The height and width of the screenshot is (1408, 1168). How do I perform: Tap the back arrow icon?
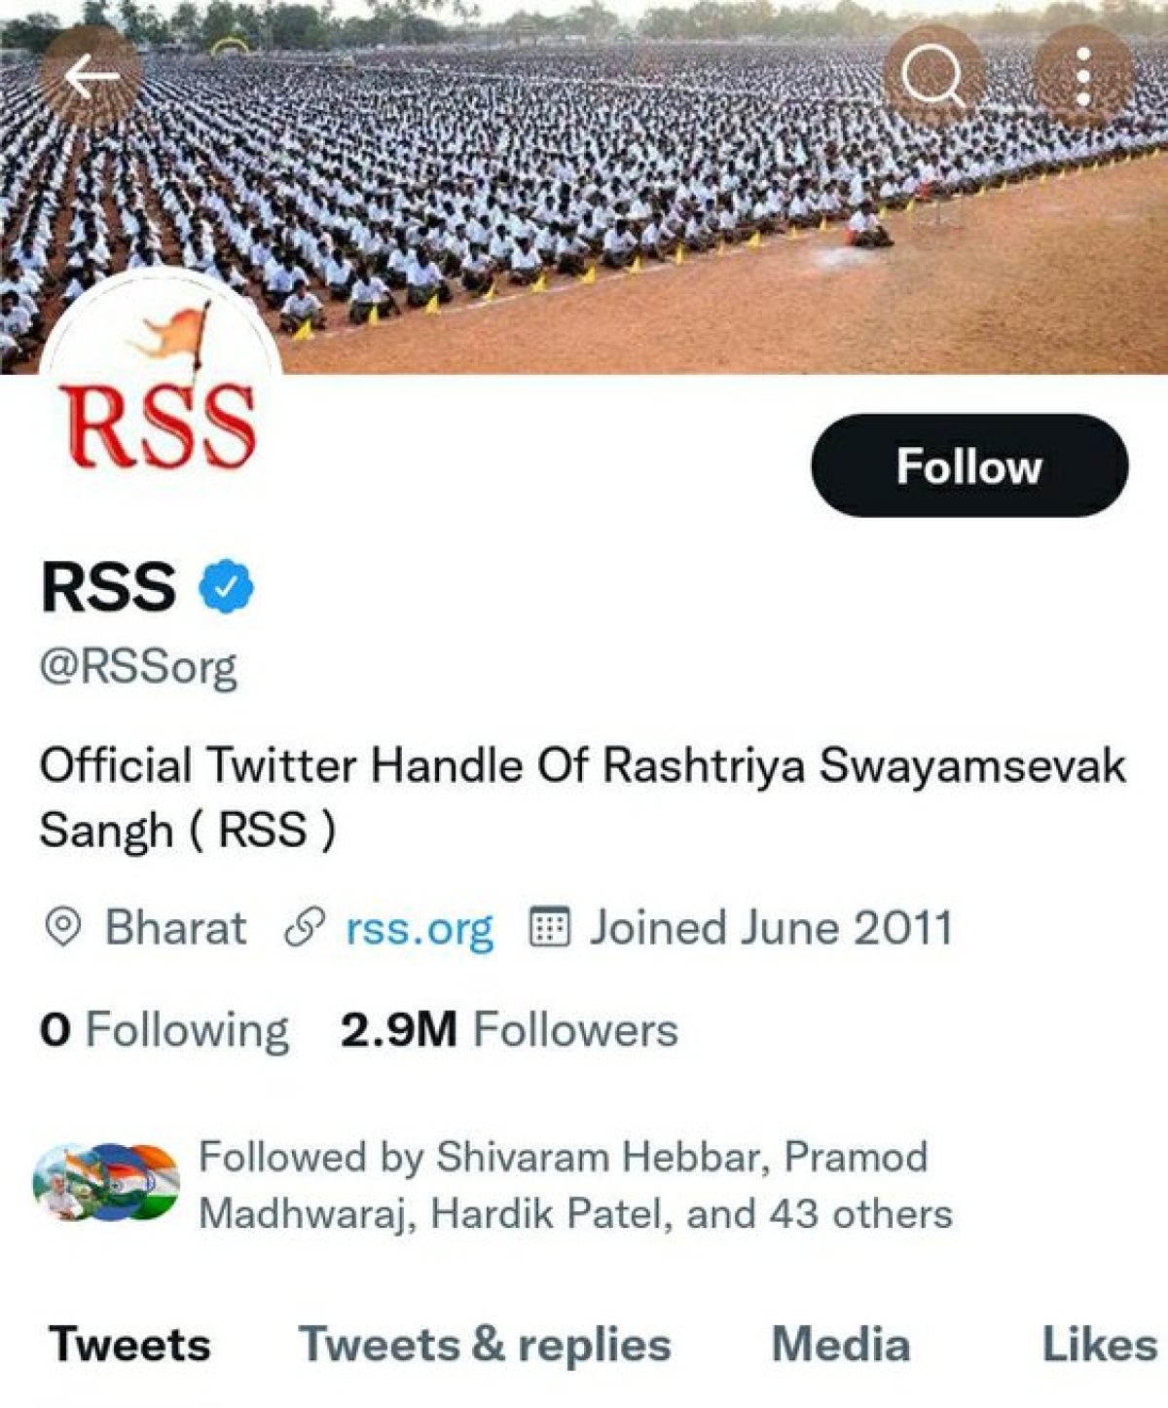91,76
